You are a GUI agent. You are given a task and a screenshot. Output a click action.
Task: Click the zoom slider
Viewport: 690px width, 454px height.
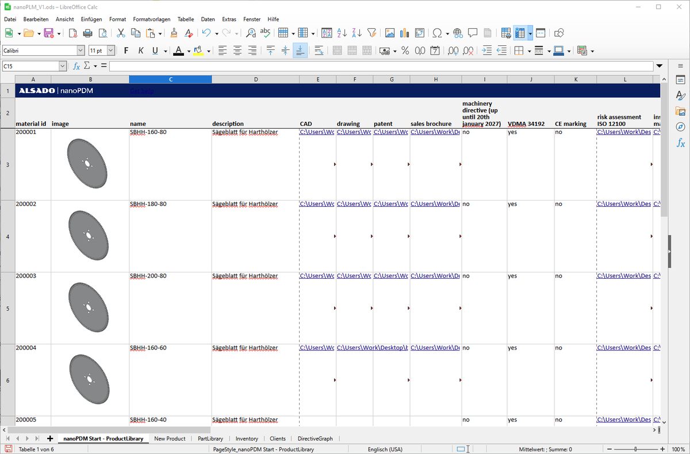pyautogui.click(x=636, y=449)
